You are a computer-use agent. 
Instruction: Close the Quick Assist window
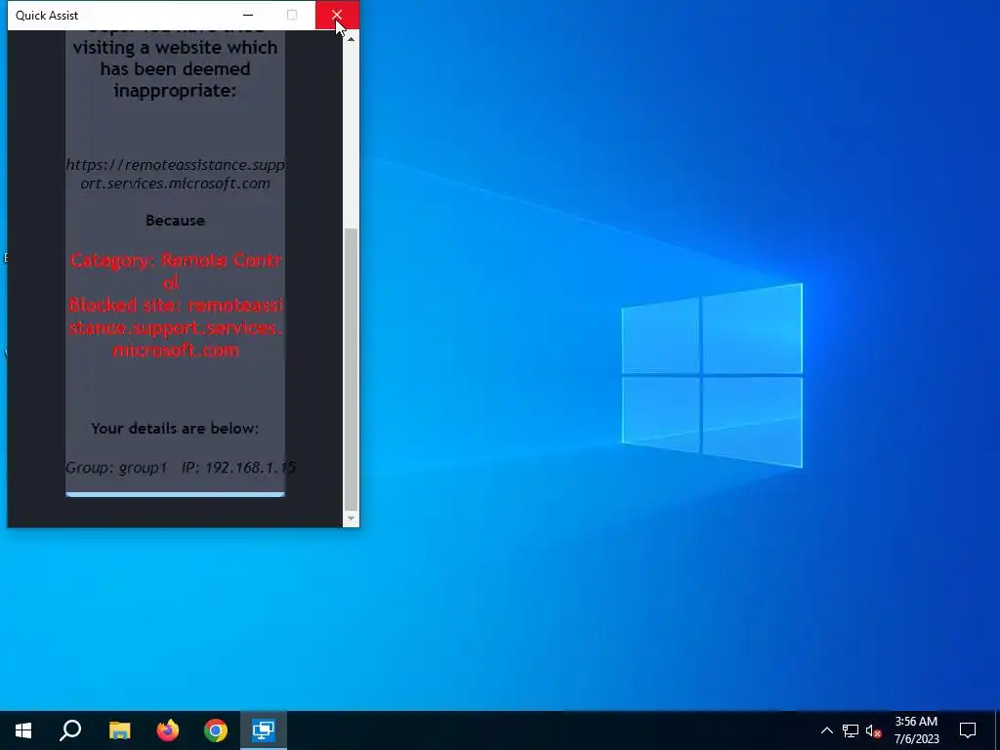pos(337,15)
